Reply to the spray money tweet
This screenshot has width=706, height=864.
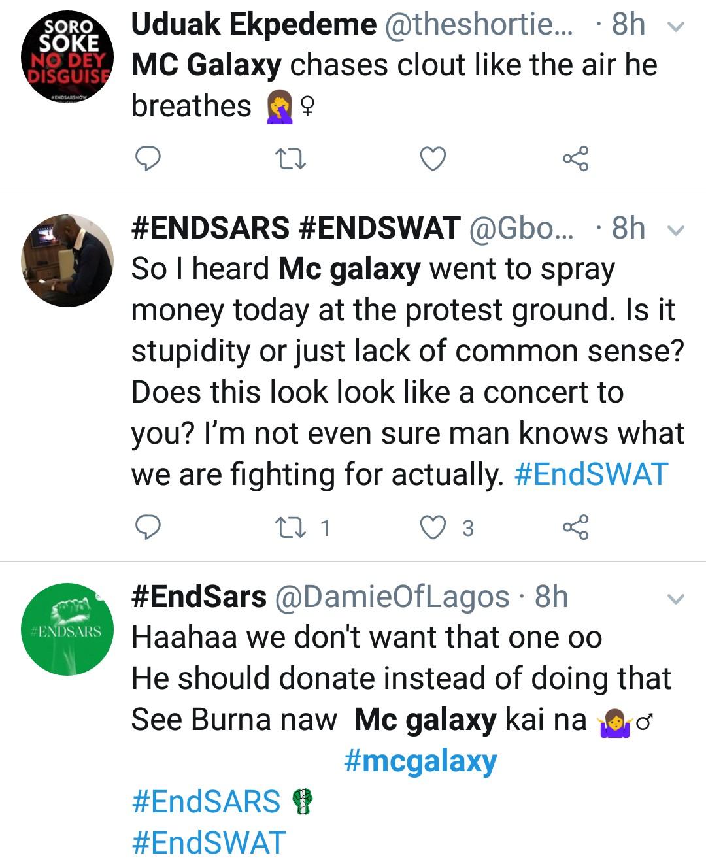point(148,527)
